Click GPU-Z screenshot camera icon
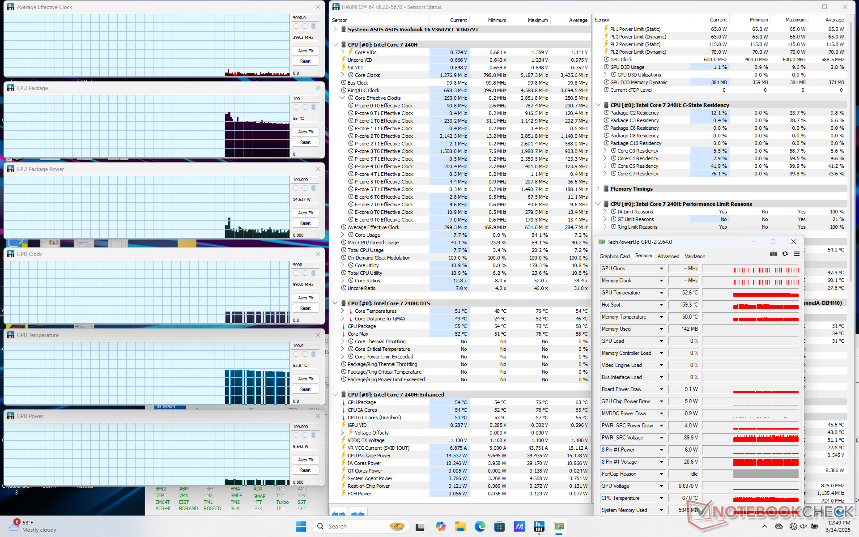Image resolution: width=859 pixels, height=537 pixels. pyautogui.click(x=773, y=254)
